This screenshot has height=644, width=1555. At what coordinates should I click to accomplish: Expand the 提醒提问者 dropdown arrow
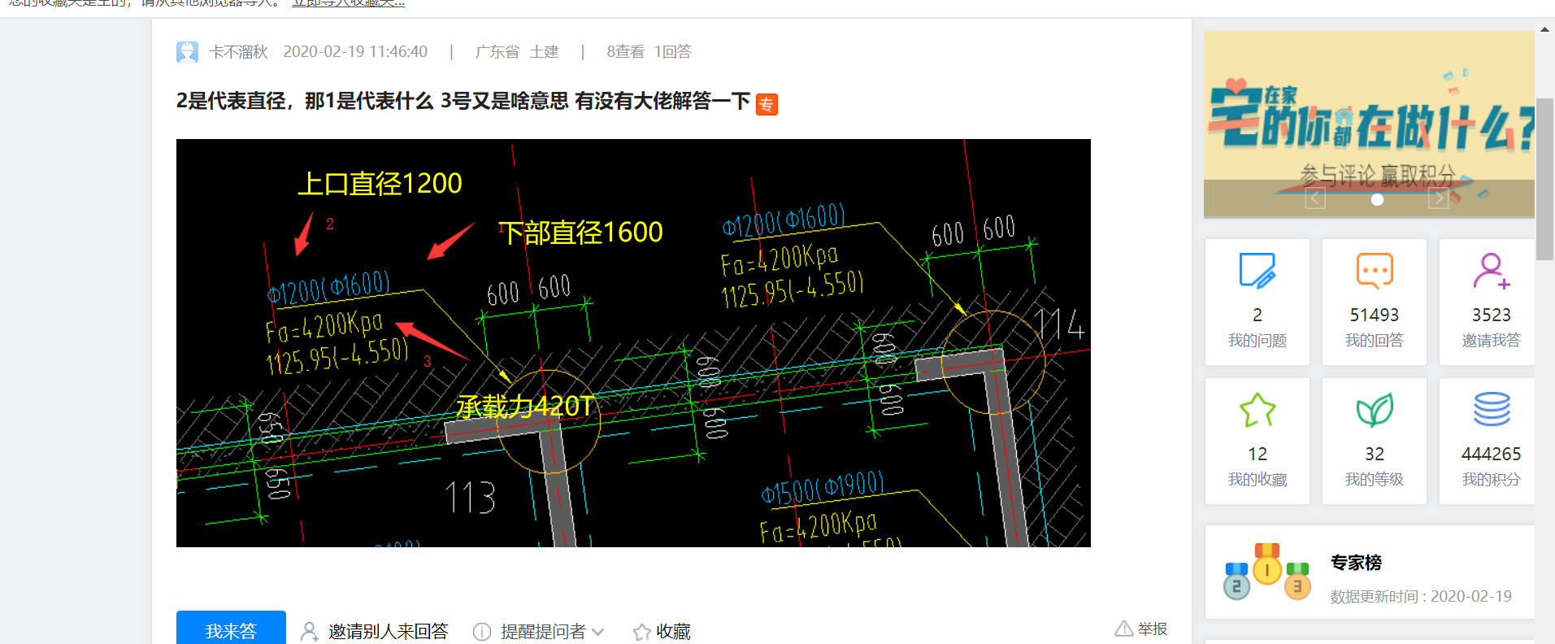click(x=598, y=632)
